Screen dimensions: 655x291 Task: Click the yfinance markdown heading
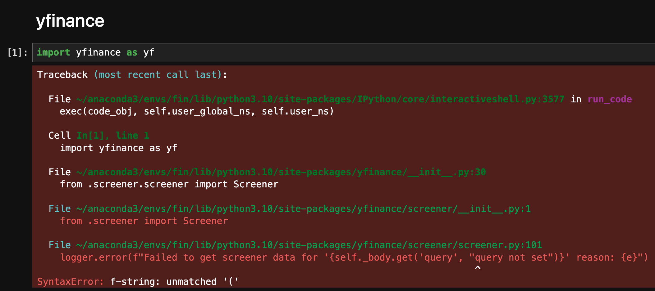pos(70,21)
